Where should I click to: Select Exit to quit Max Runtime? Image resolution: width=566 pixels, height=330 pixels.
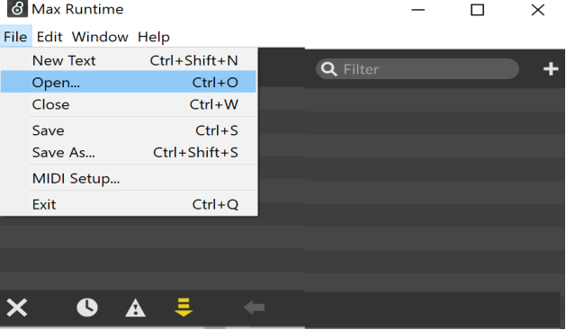(x=129, y=204)
